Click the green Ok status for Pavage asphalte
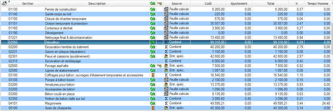The width and height of the screenshot is (333, 111). pyautogui.click(x=153, y=66)
